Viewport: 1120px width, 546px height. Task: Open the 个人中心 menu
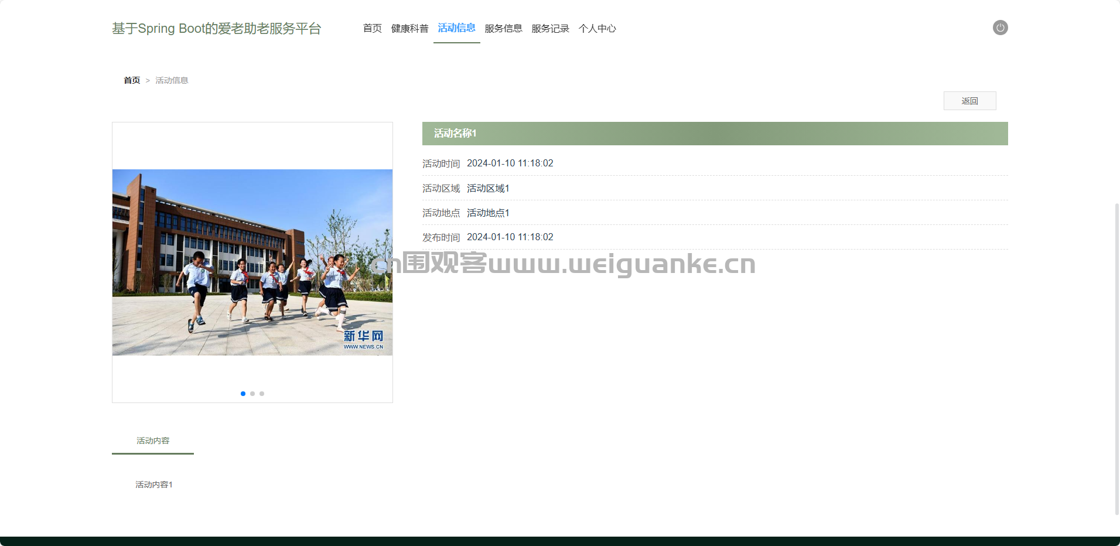coord(597,28)
